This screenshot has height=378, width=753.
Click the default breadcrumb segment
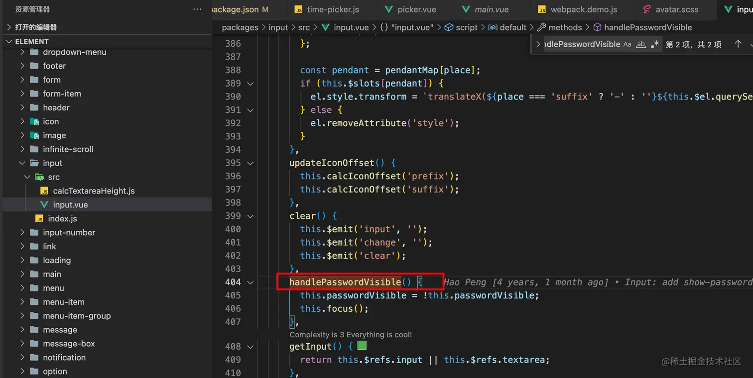click(507, 27)
